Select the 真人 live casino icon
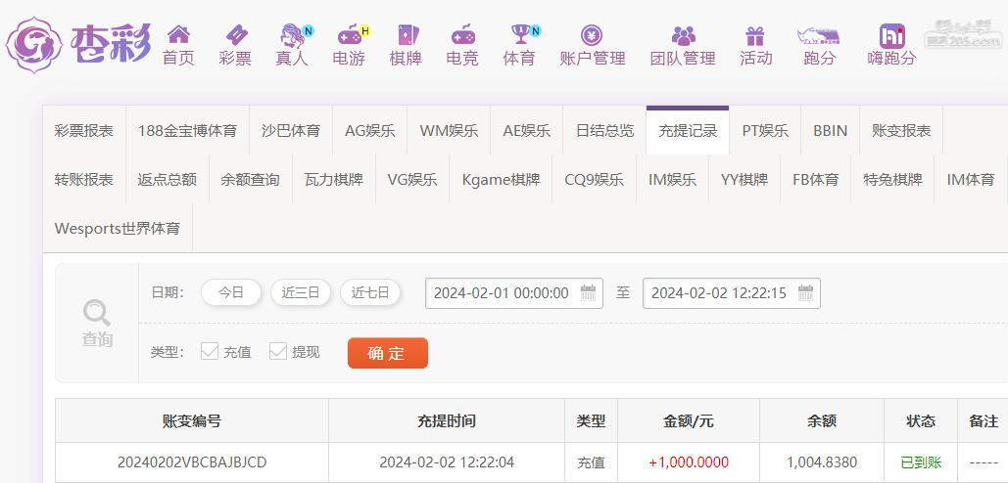1008x483 pixels. [294, 34]
